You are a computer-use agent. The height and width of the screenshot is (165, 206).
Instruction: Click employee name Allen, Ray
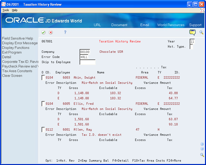(x=83, y=130)
